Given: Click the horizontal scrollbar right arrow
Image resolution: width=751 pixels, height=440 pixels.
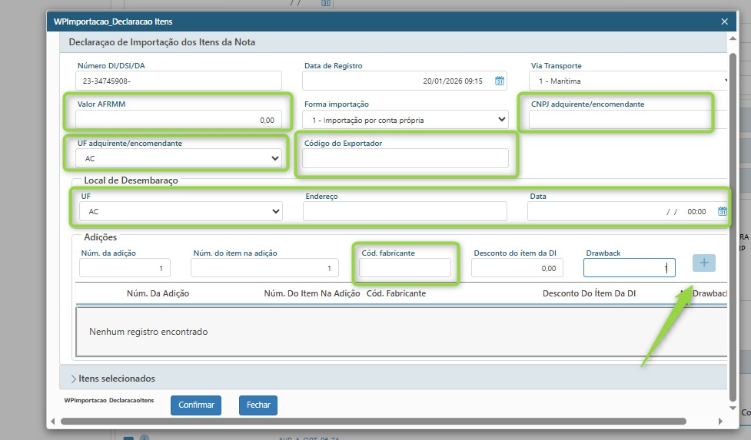Looking at the screenshot, I should click(720, 421).
